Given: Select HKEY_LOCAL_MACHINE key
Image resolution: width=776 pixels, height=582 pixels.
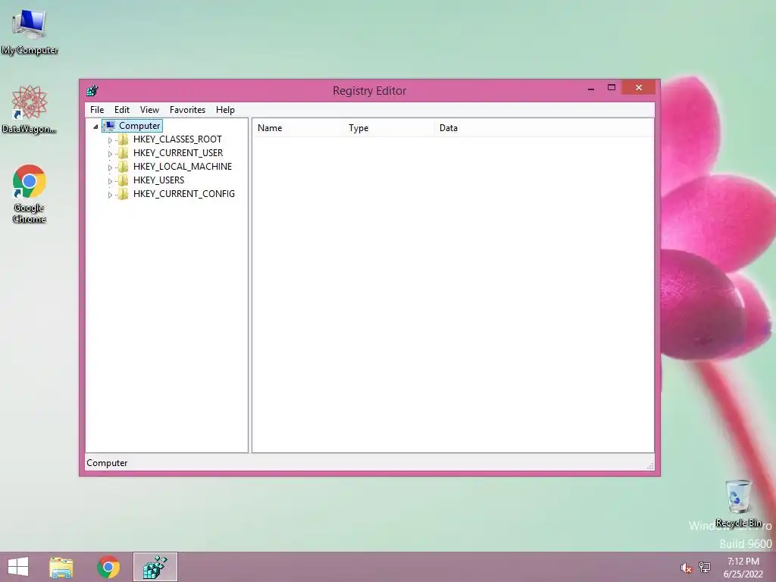Looking at the screenshot, I should coord(183,167).
